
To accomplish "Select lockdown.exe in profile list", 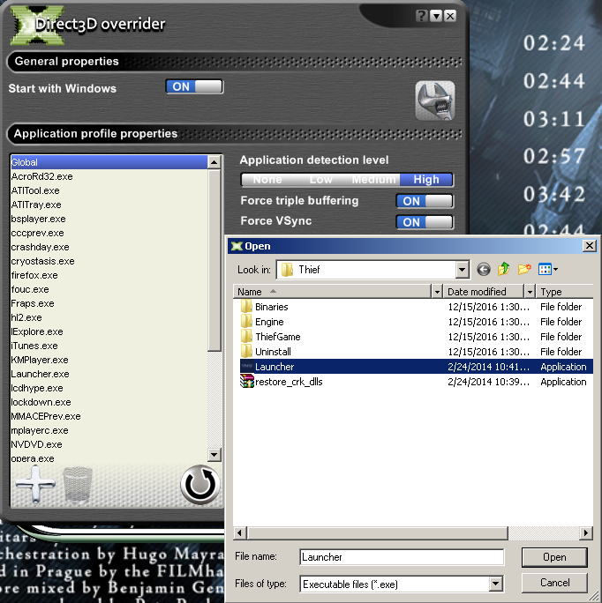I will click(x=109, y=402).
